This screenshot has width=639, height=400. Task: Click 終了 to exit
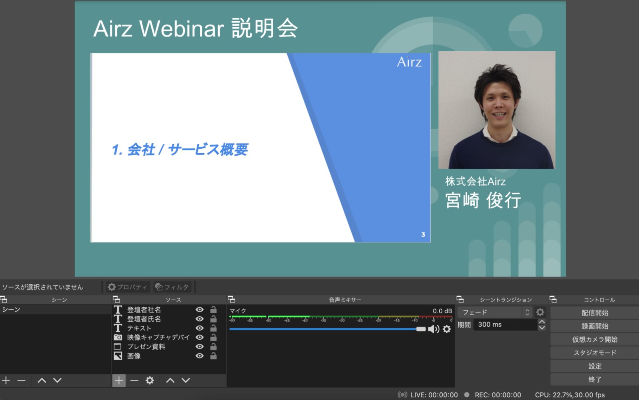(x=595, y=379)
